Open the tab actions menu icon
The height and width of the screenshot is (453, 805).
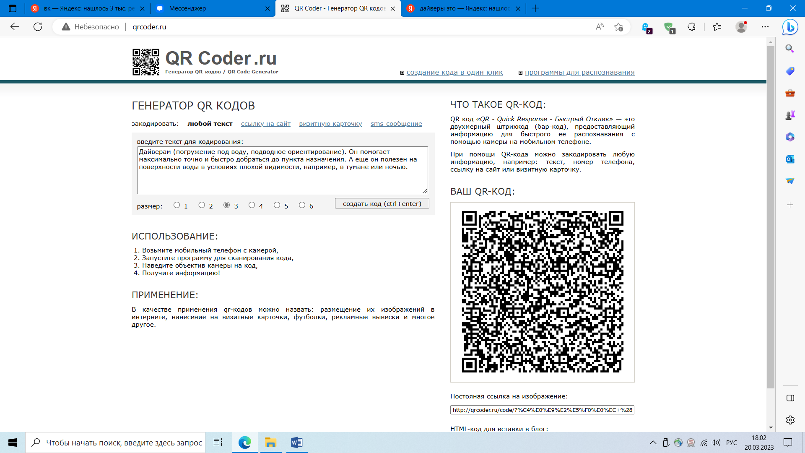tap(13, 8)
